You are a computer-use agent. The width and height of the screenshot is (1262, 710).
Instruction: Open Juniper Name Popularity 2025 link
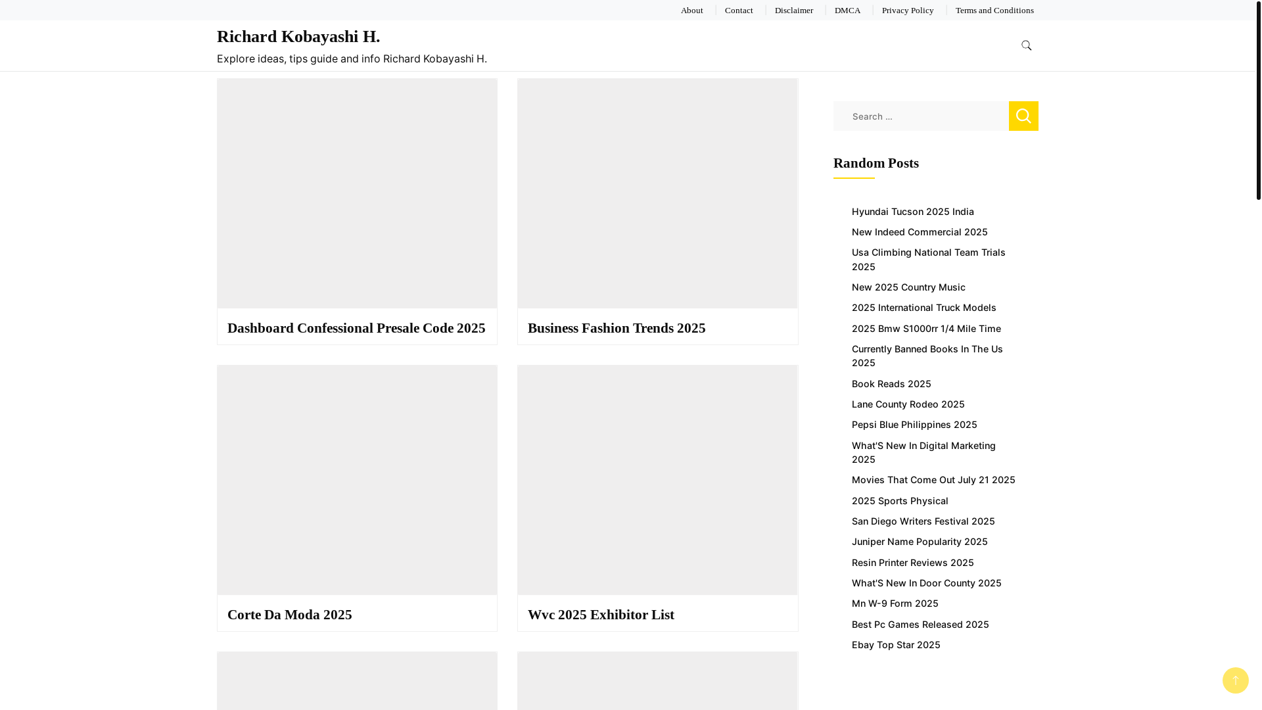920,542
